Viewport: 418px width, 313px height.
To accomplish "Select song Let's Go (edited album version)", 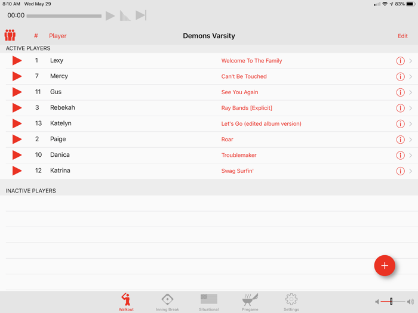I will pos(262,123).
